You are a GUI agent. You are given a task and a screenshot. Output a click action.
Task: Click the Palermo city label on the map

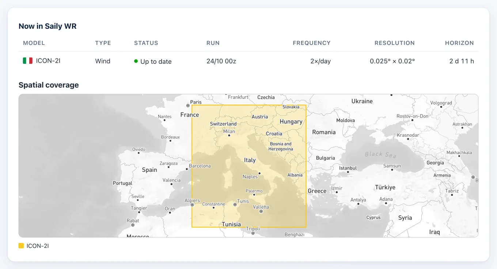[x=254, y=191]
